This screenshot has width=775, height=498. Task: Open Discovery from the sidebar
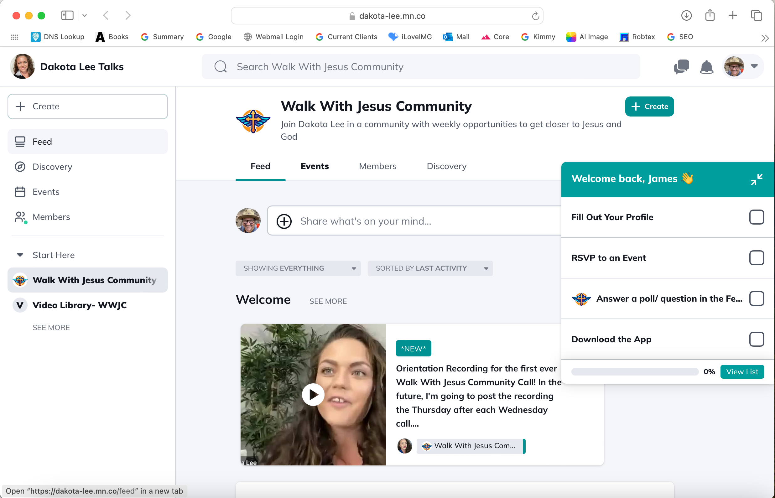pyautogui.click(x=52, y=167)
